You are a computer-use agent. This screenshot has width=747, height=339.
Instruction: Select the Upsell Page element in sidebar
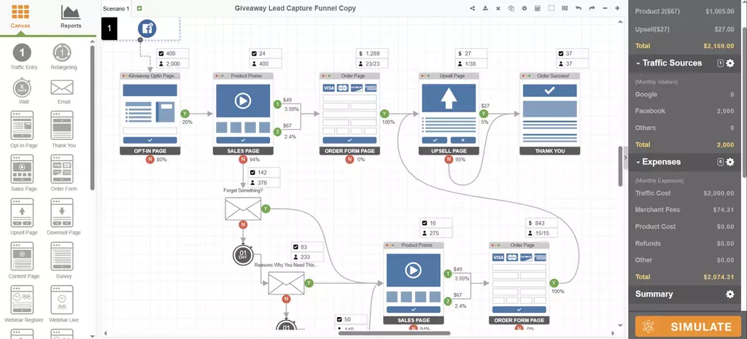(23, 217)
